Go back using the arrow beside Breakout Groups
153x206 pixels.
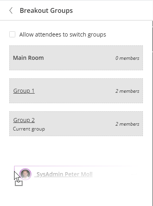(11, 10)
